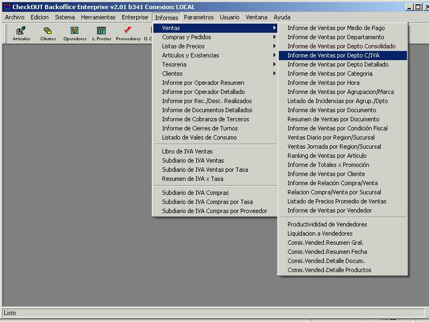Select Informe de Ventas por Depto Detallado
The width and height of the screenshot is (429, 322).
point(343,64)
